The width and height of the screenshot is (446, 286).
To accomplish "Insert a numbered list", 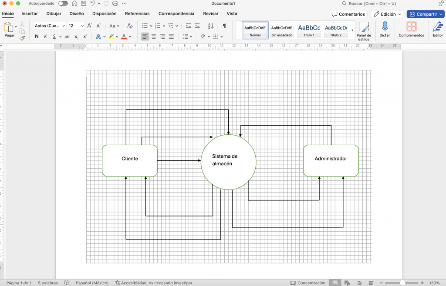I will [x=158, y=26].
